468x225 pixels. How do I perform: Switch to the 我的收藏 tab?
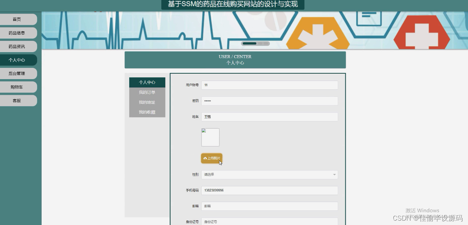tap(147, 112)
